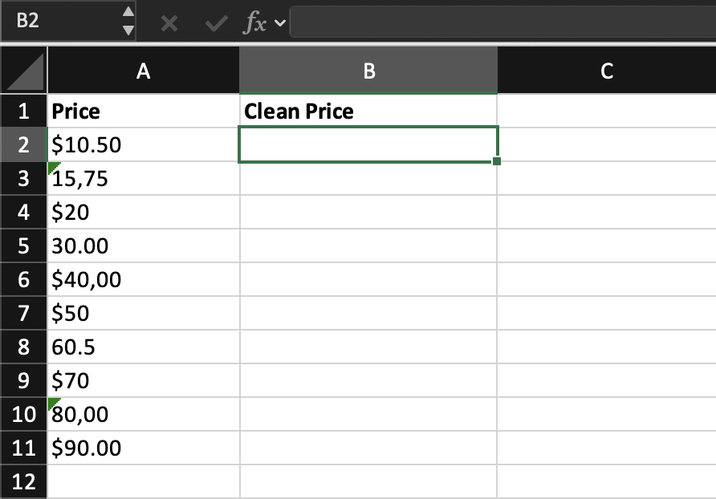This screenshot has height=499, width=716.
Task: Click in the formula bar input field
Action: click(498, 22)
